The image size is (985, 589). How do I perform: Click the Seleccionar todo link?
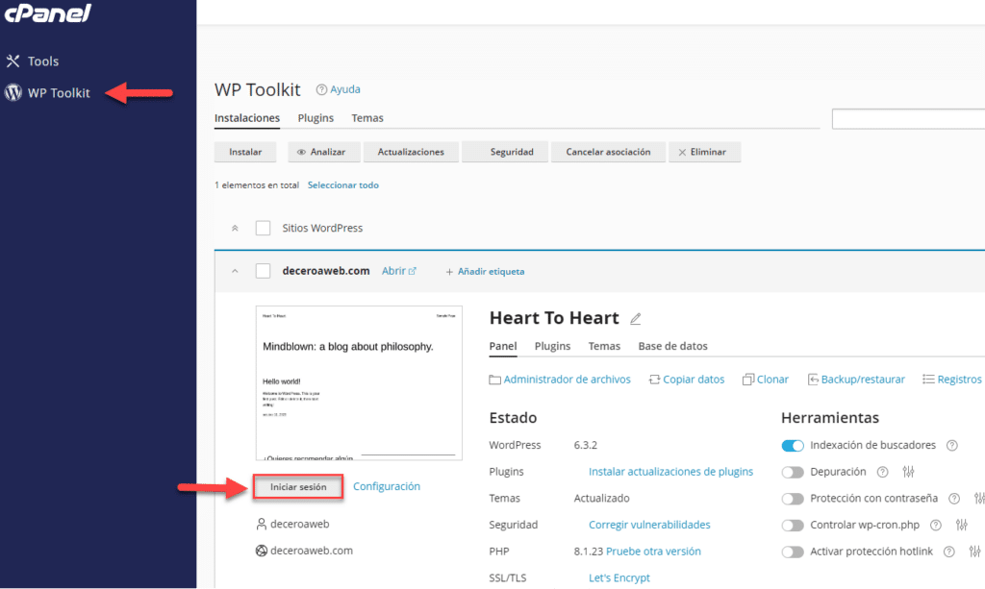[x=343, y=185]
